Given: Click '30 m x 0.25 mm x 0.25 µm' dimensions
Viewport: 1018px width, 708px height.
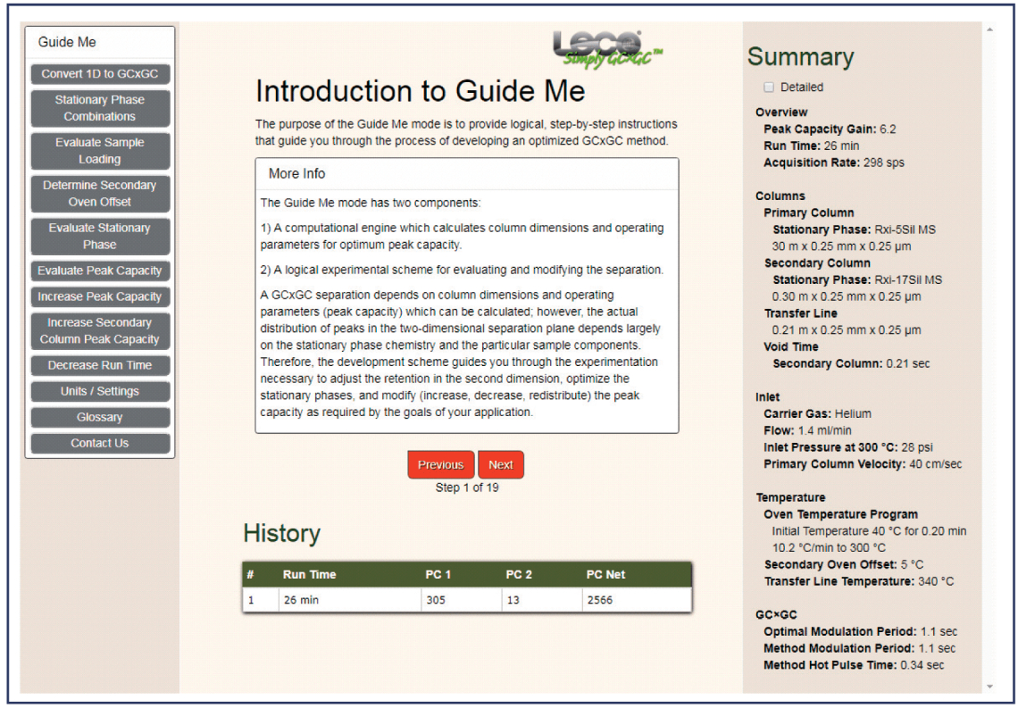Looking at the screenshot, I should pos(841,246).
